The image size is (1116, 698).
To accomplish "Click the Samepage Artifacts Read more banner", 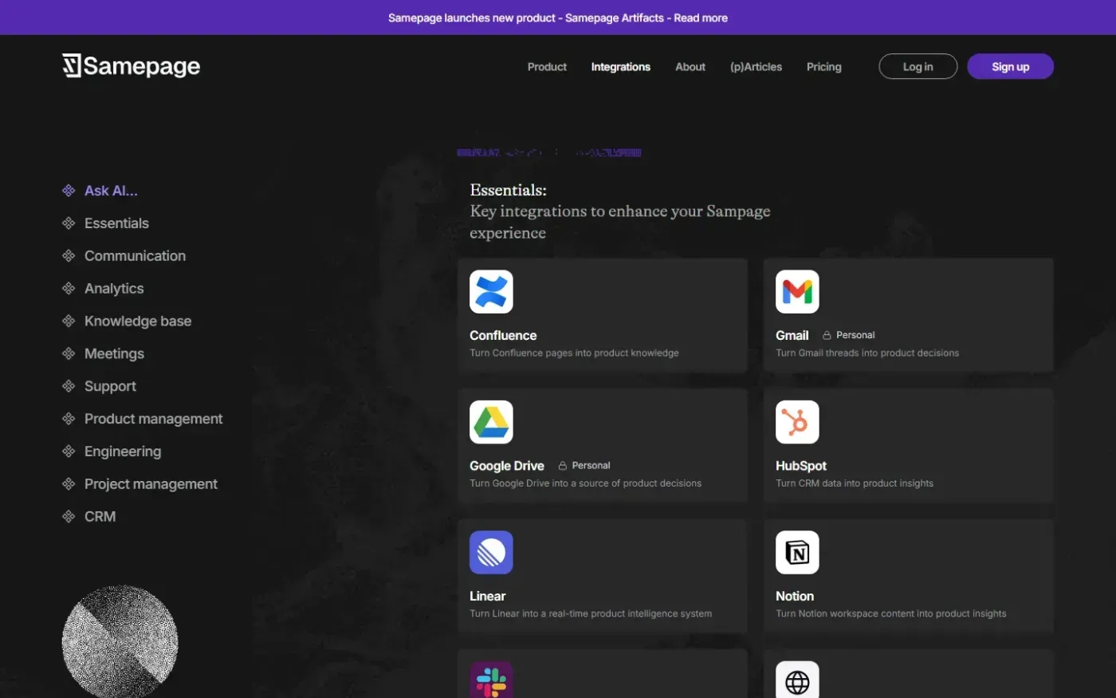I will click(558, 18).
